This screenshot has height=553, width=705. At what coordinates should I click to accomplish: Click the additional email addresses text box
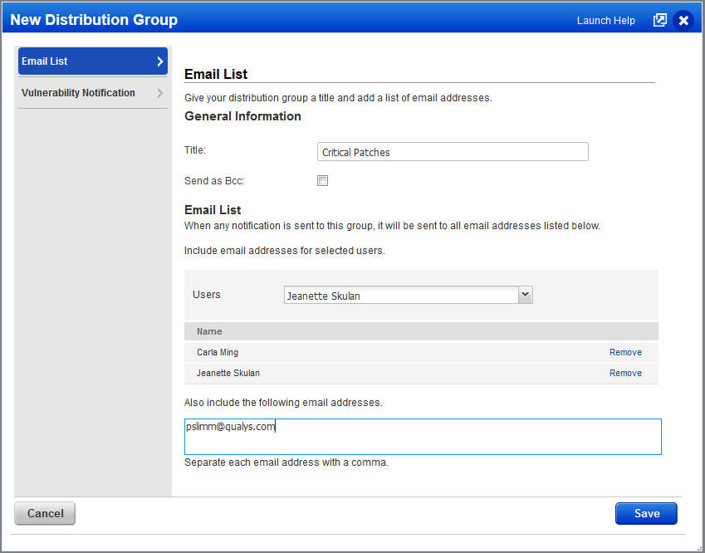423,437
